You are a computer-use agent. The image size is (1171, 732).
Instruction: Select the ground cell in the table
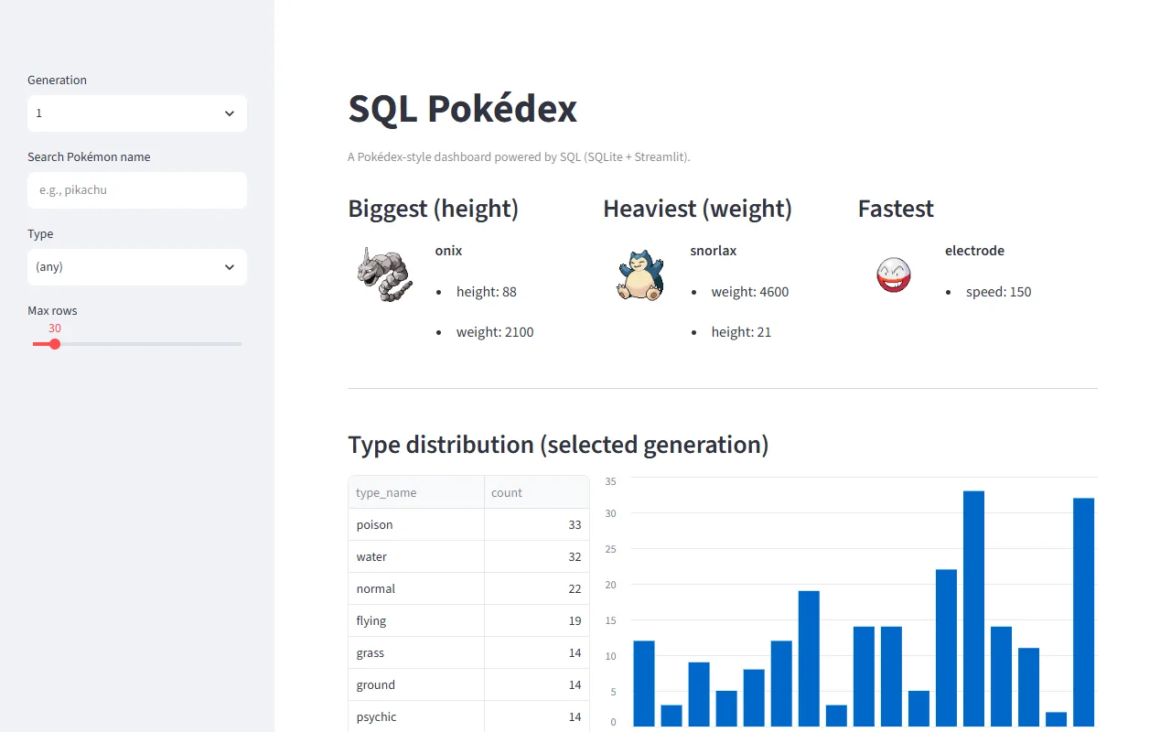tap(416, 684)
